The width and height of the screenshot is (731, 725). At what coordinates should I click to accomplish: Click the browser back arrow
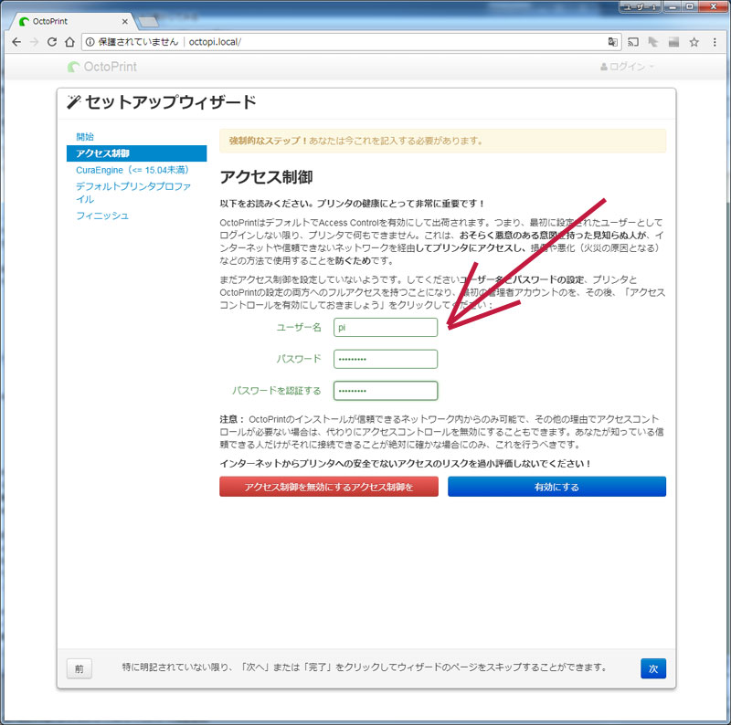[16, 42]
